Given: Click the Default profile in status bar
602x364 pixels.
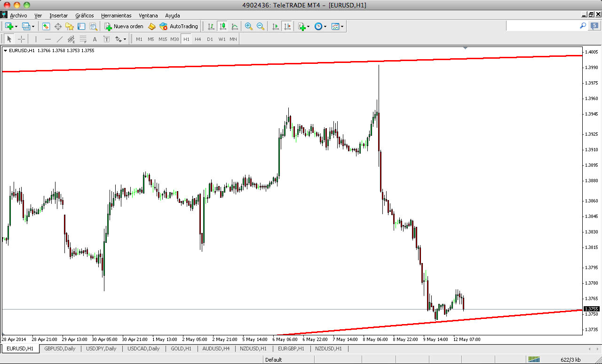Looking at the screenshot, I should [x=274, y=360].
